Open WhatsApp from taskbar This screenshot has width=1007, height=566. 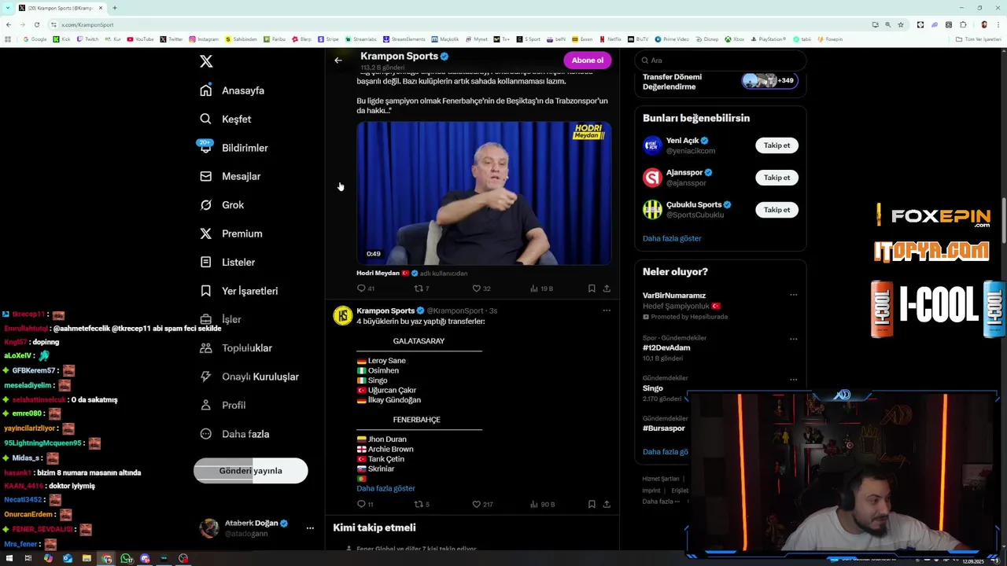click(126, 559)
